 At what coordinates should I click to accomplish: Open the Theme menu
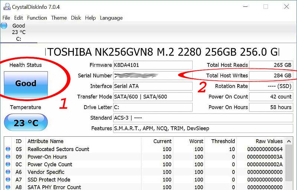coord(59,18)
